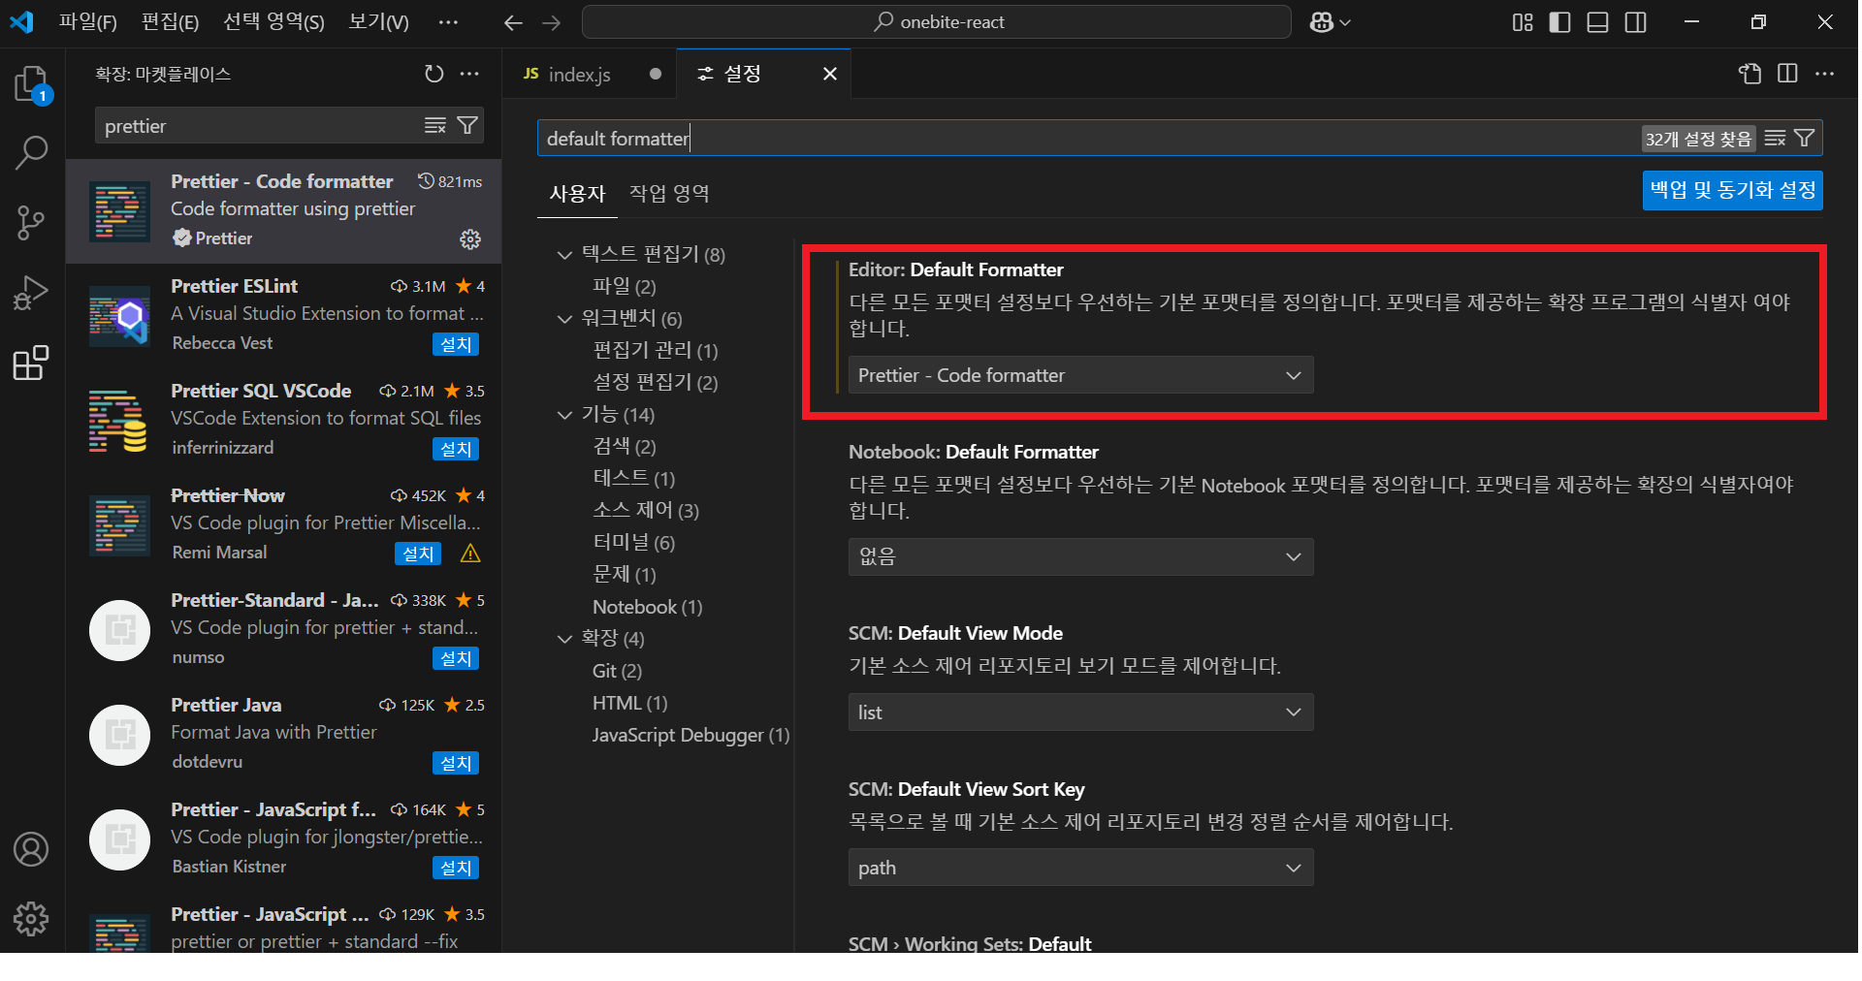This screenshot has width=1862, height=981.
Task: Open the Notebook Default Formatter dropdown
Action: coord(1080,556)
